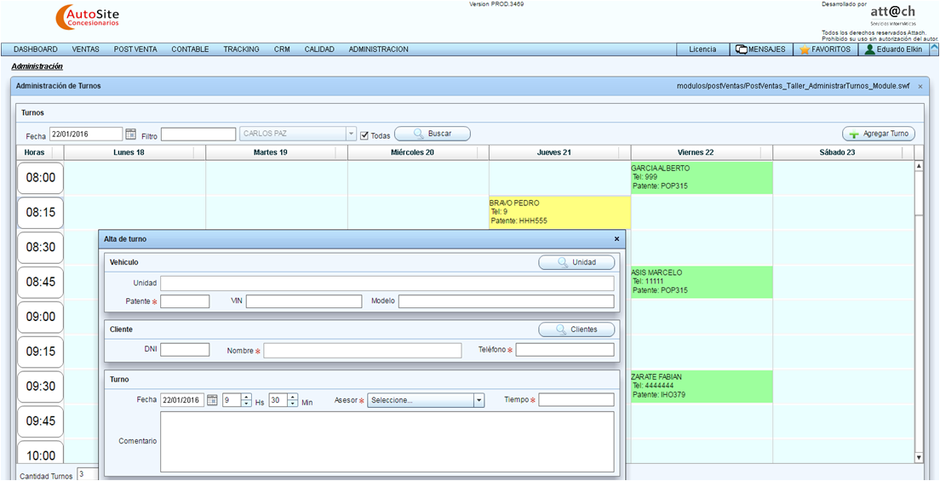Viewport: 940px width, 481px height.
Task: Click the VIN input field
Action: [x=304, y=301]
